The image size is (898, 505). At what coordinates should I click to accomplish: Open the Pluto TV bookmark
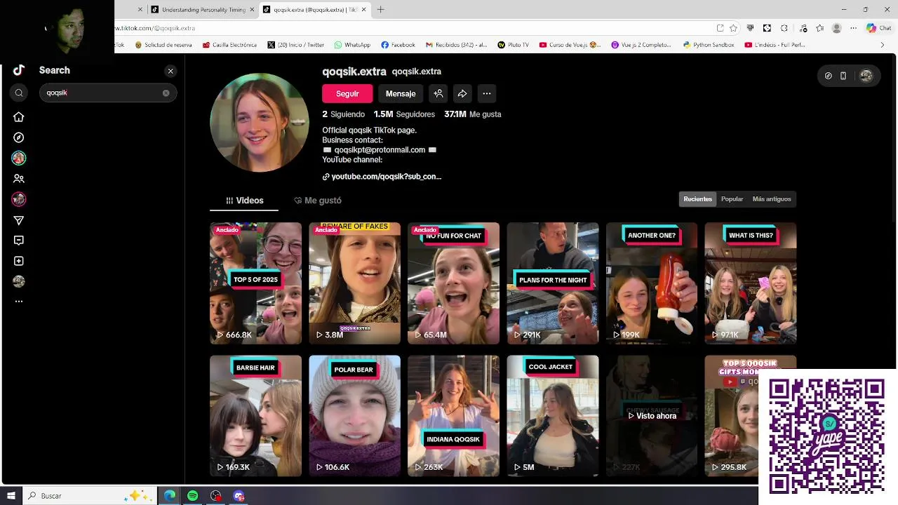pos(513,45)
